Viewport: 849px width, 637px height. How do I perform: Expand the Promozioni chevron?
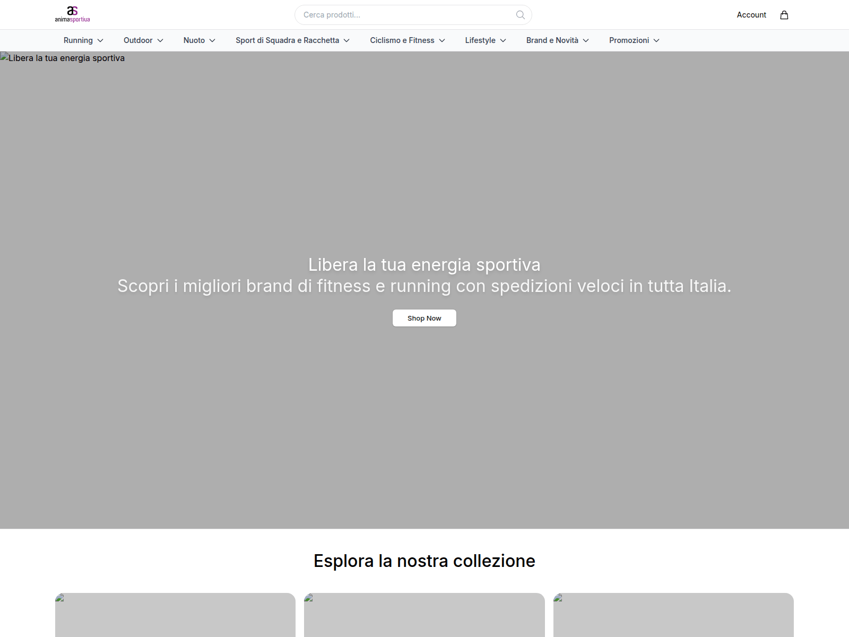coord(656,40)
